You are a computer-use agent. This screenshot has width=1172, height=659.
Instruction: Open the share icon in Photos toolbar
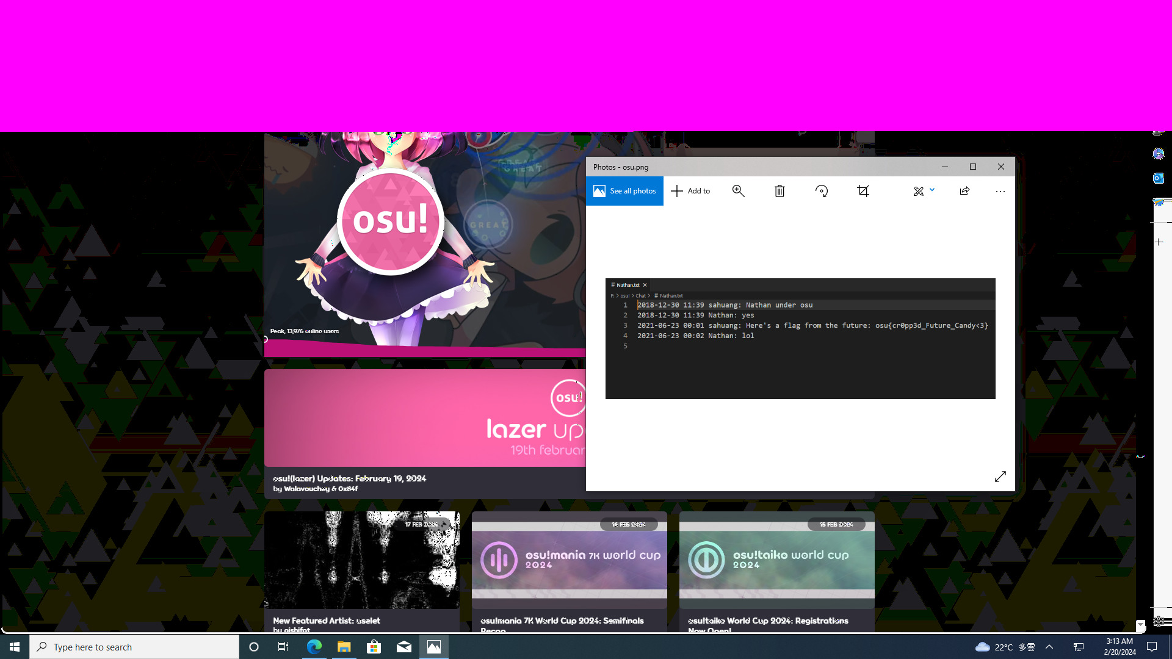tap(964, 191)
